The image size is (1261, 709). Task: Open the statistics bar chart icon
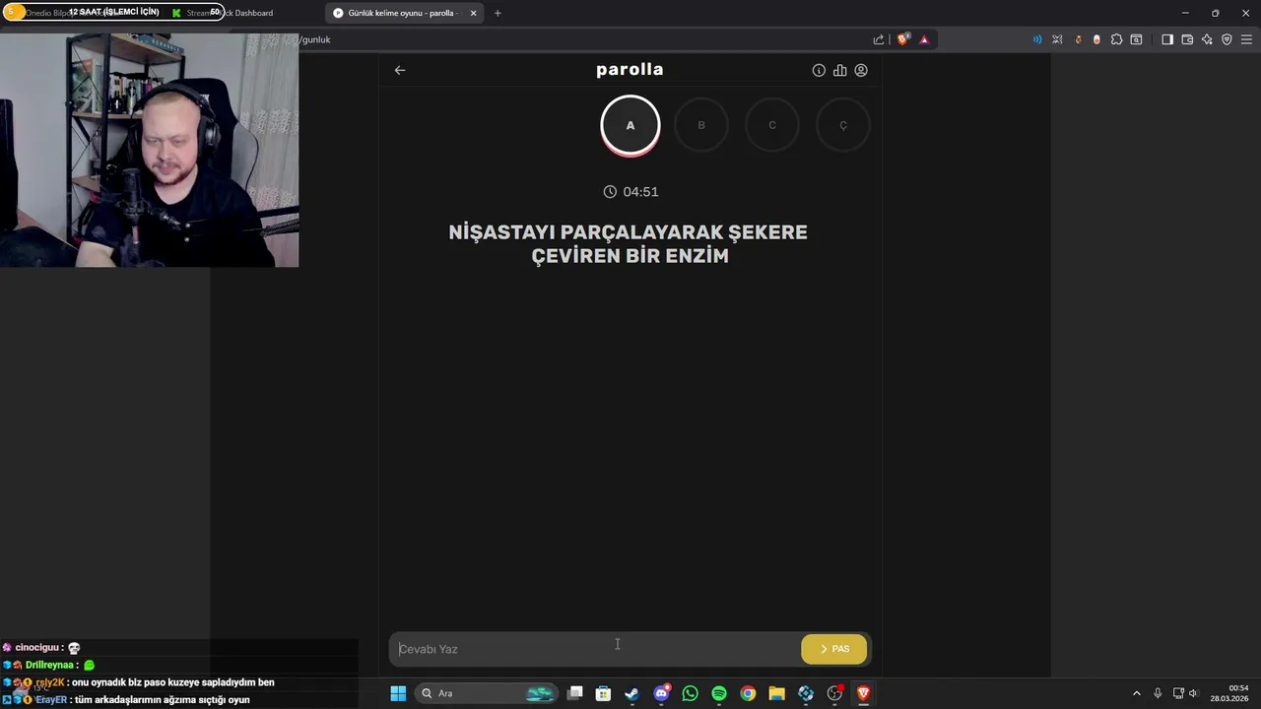pyautogui.click(x=839, y=70)
